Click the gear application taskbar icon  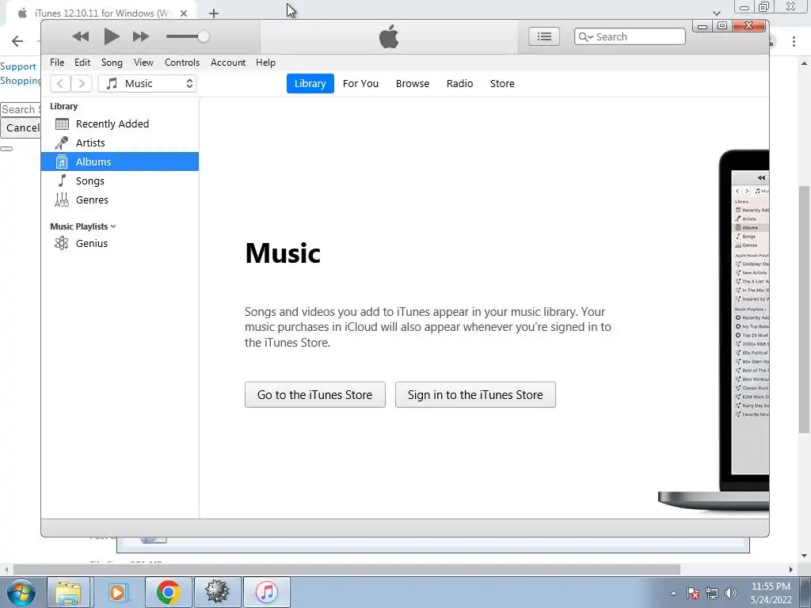click(x=217, y=592)
